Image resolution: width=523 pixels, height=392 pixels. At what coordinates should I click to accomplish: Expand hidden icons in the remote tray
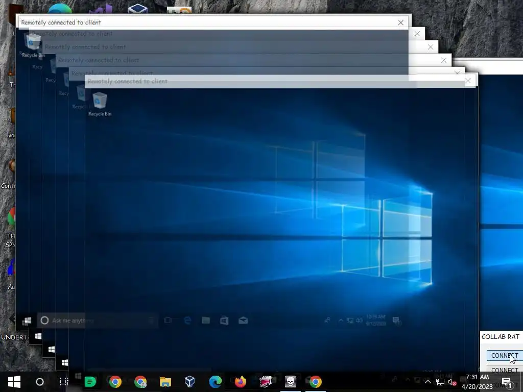click(x=341, y=321)
